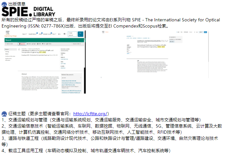The image size is (226, 157).
Task: Open the Search dropdown in Engineering Village screenshot
Action: tap(25, 34)
